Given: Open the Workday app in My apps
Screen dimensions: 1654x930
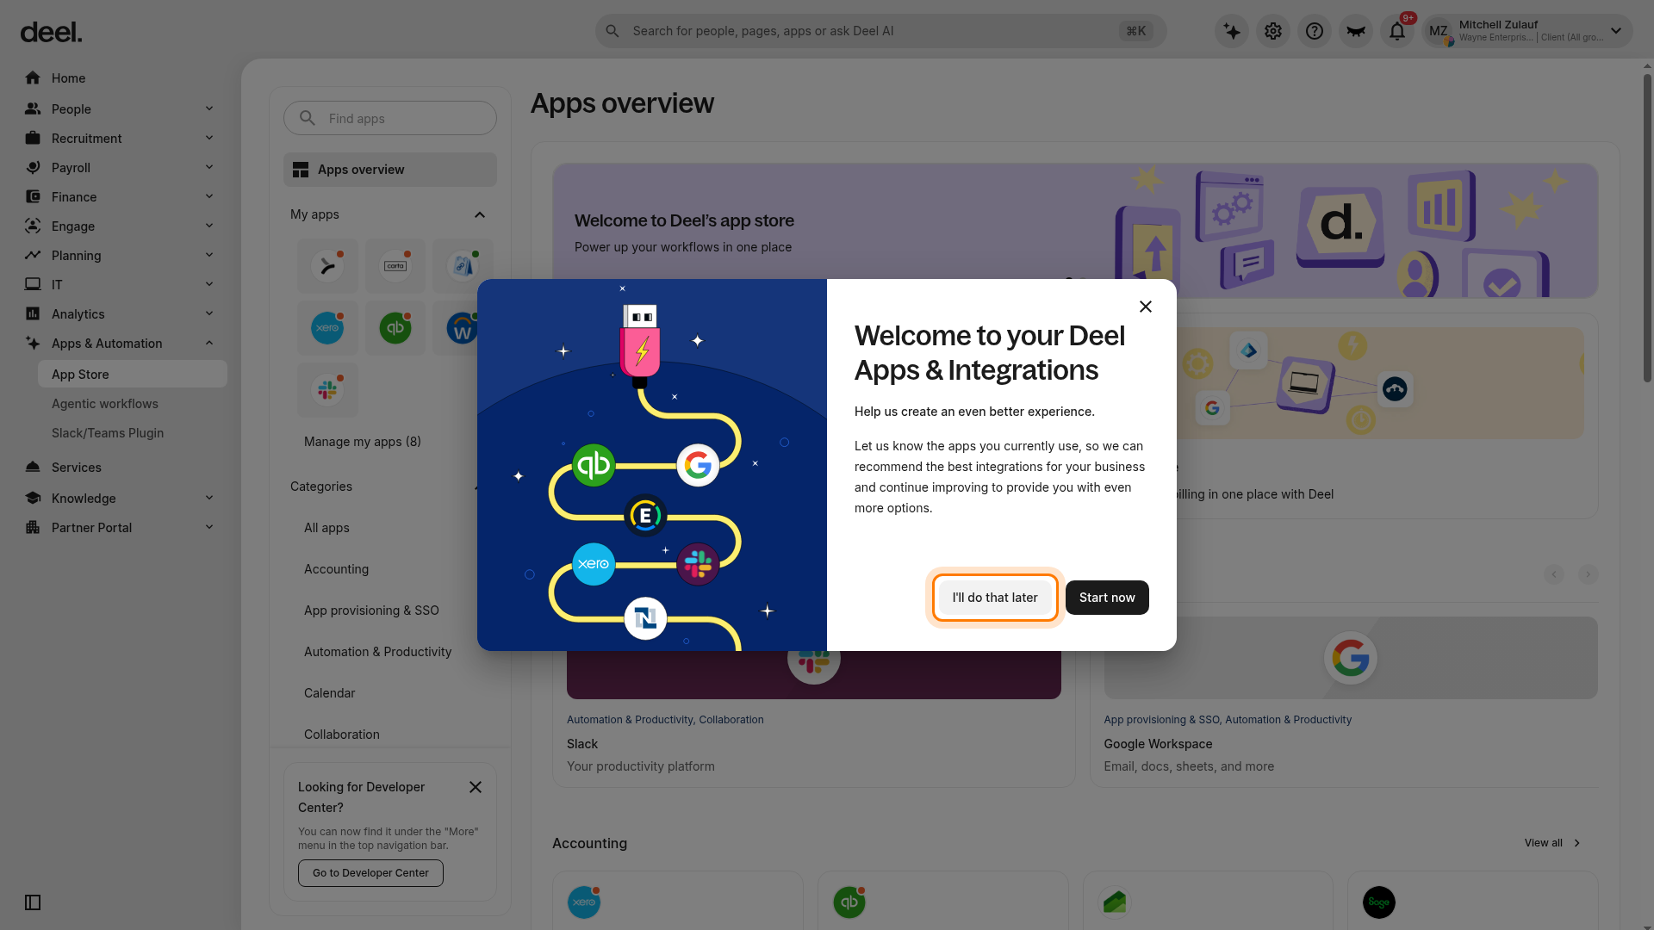Looking at the screenshot, I should [461, 328].
